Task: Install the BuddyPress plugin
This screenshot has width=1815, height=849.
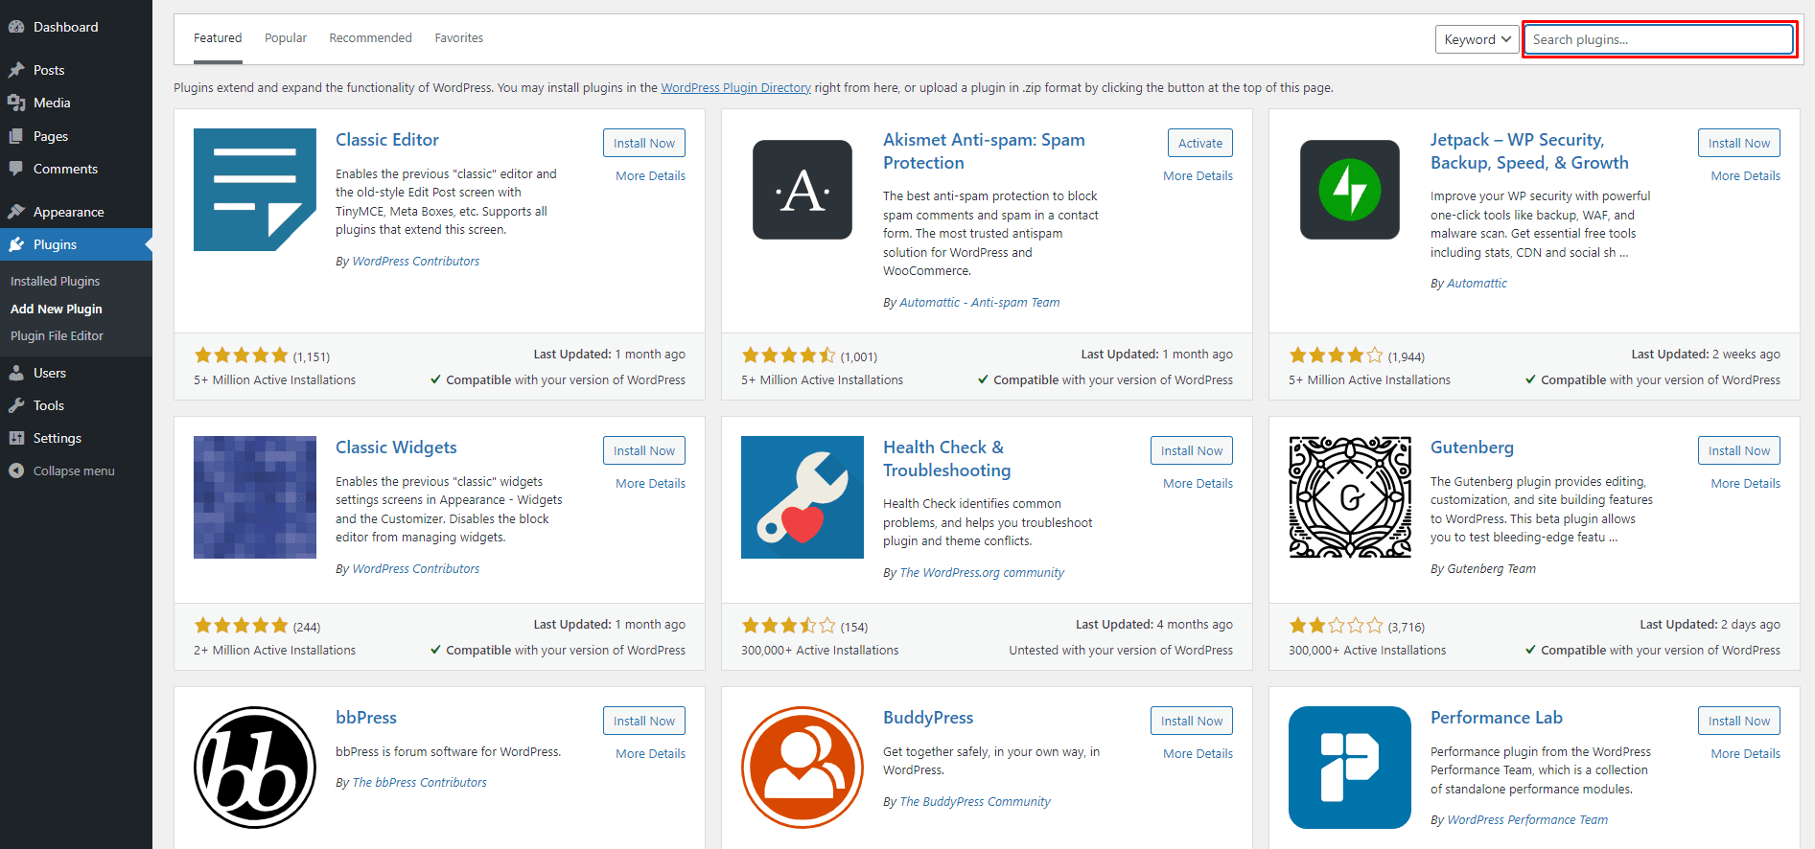Action: point(1192,721)
